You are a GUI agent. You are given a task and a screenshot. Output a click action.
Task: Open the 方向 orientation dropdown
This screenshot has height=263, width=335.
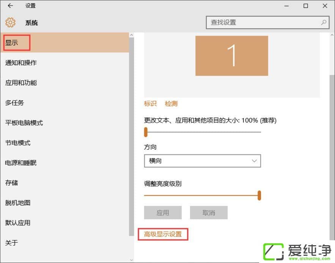(x=202, y=161)
